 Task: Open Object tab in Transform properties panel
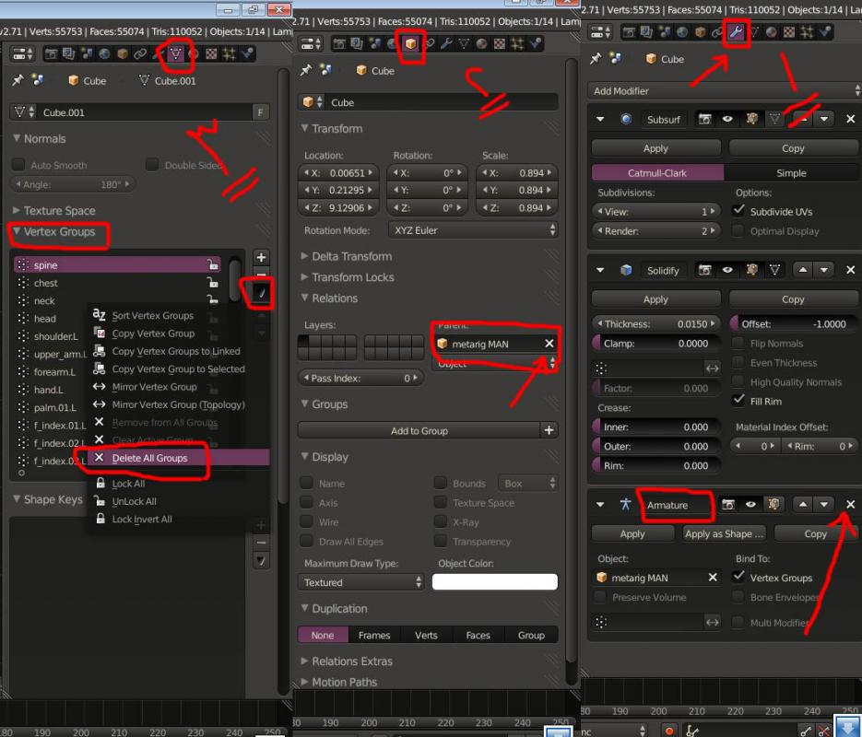click(410, 43)
